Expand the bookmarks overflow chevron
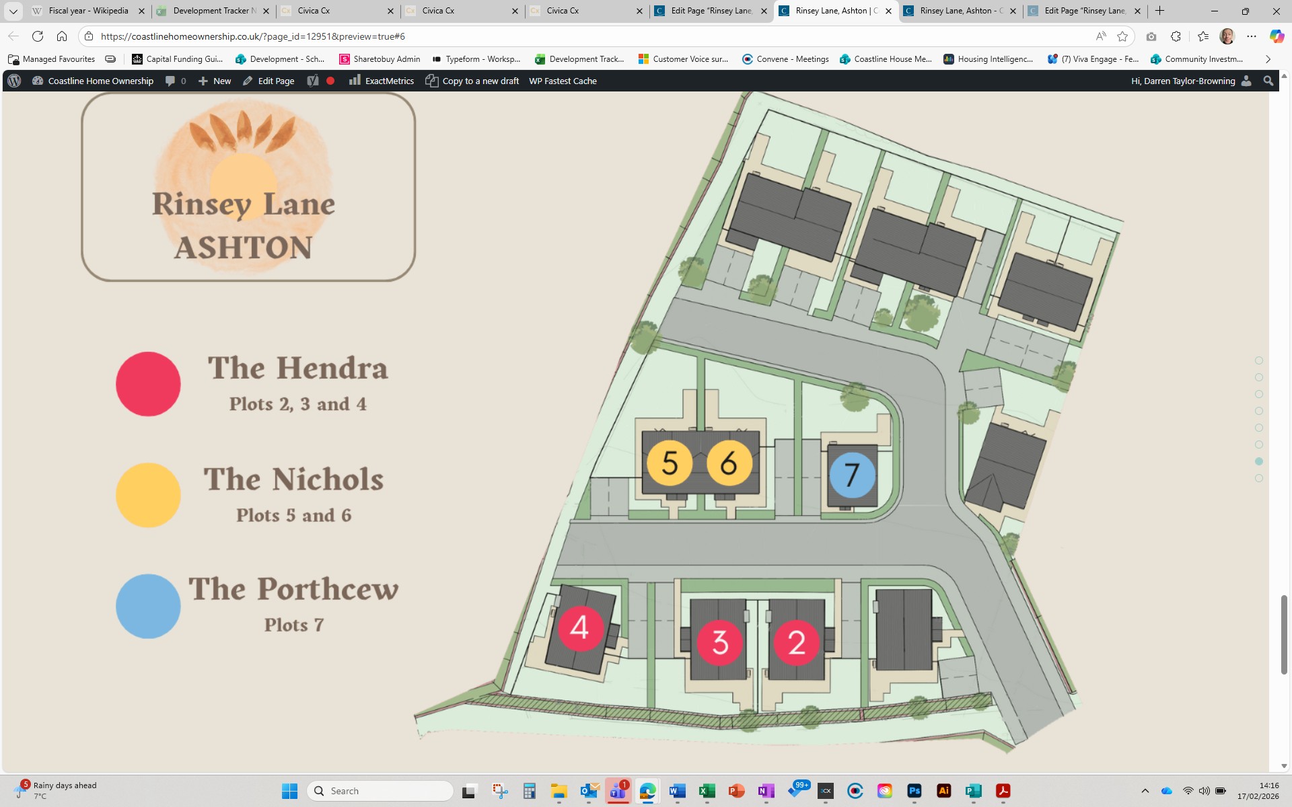The height and width of the screenshot is (807, 1292). (1268, 59)
